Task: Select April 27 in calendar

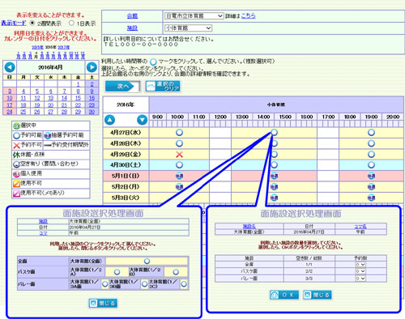Action: click(50, 112)
